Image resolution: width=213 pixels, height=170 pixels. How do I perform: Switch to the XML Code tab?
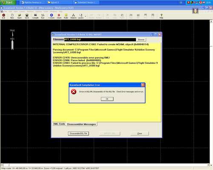(59, 124)
